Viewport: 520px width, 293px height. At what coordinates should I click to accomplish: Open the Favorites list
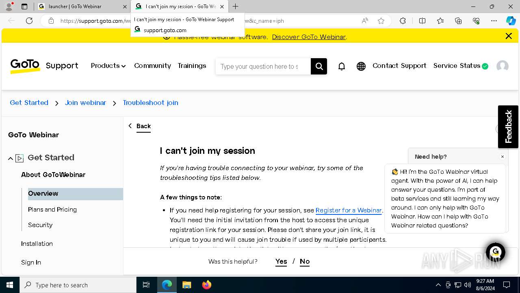pyautogui.click(x=440, y=21)
